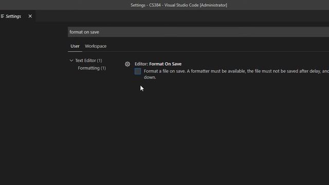Switch to the User settings tab
Viewport: 329px width, 185px height.
(x=75, y=46)
